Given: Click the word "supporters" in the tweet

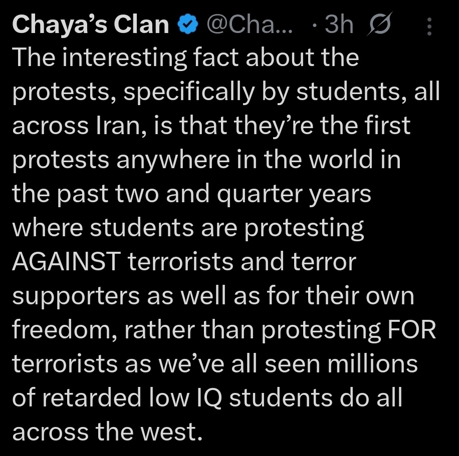Looking at the screenshot, I should [76, 296].
